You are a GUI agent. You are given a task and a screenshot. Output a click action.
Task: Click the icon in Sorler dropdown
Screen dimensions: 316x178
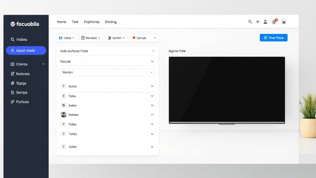[110, 38]
